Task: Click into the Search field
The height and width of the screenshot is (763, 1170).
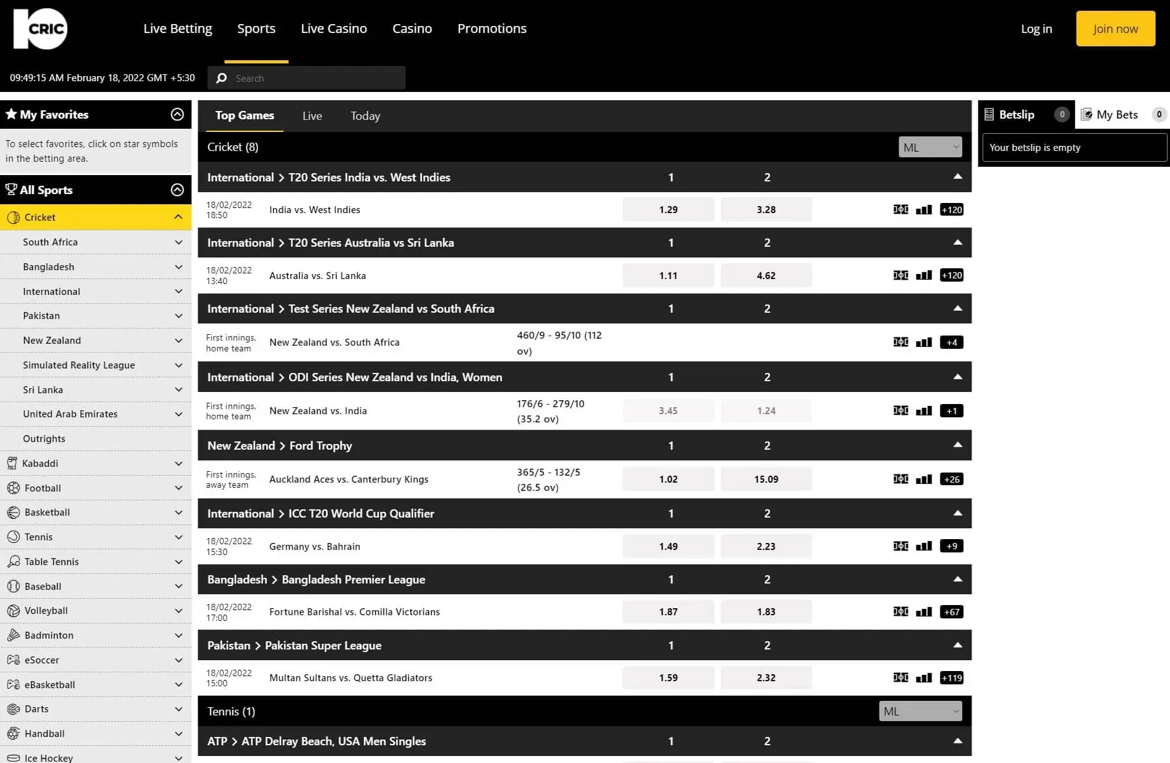Action: [317, 78]
